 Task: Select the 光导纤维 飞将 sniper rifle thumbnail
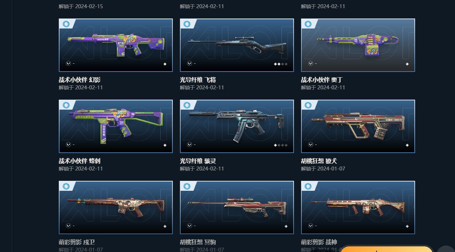pyautogui.click(x=237, y=45)
